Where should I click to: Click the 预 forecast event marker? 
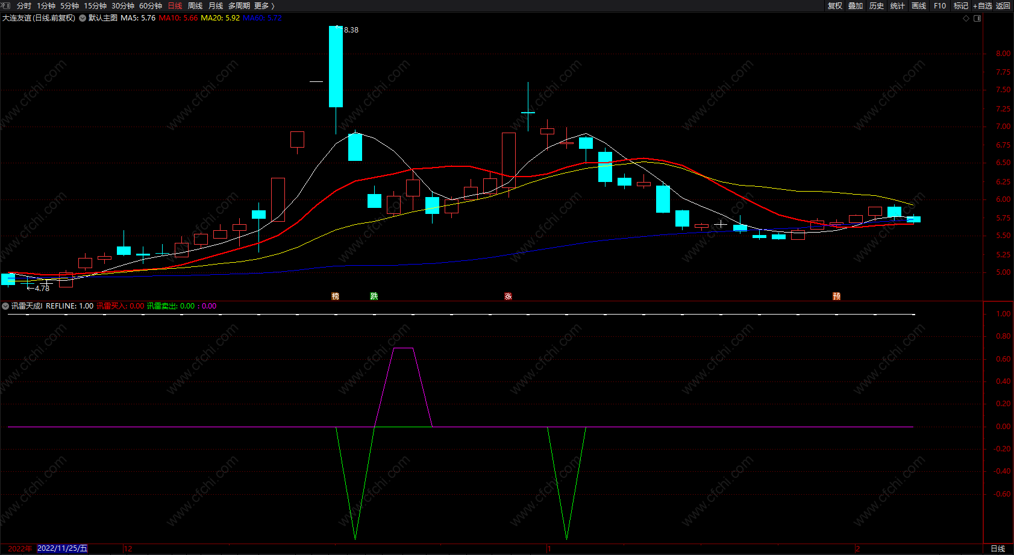[x=836, y=296]
